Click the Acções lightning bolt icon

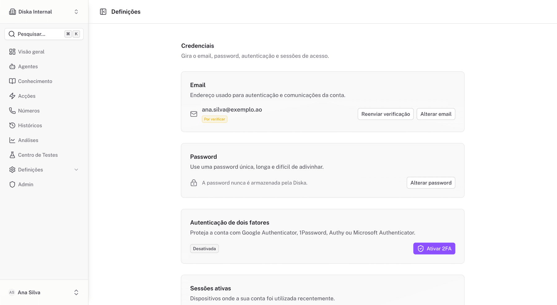click(12, 96)
